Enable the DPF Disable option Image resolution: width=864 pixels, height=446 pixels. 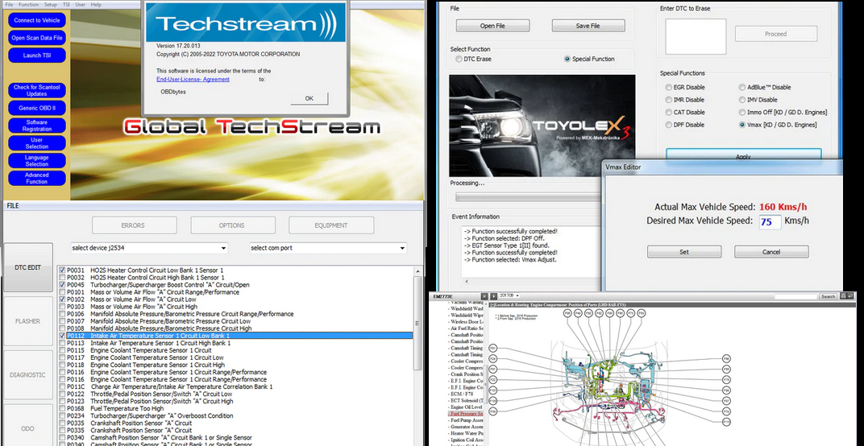(669, 125)
